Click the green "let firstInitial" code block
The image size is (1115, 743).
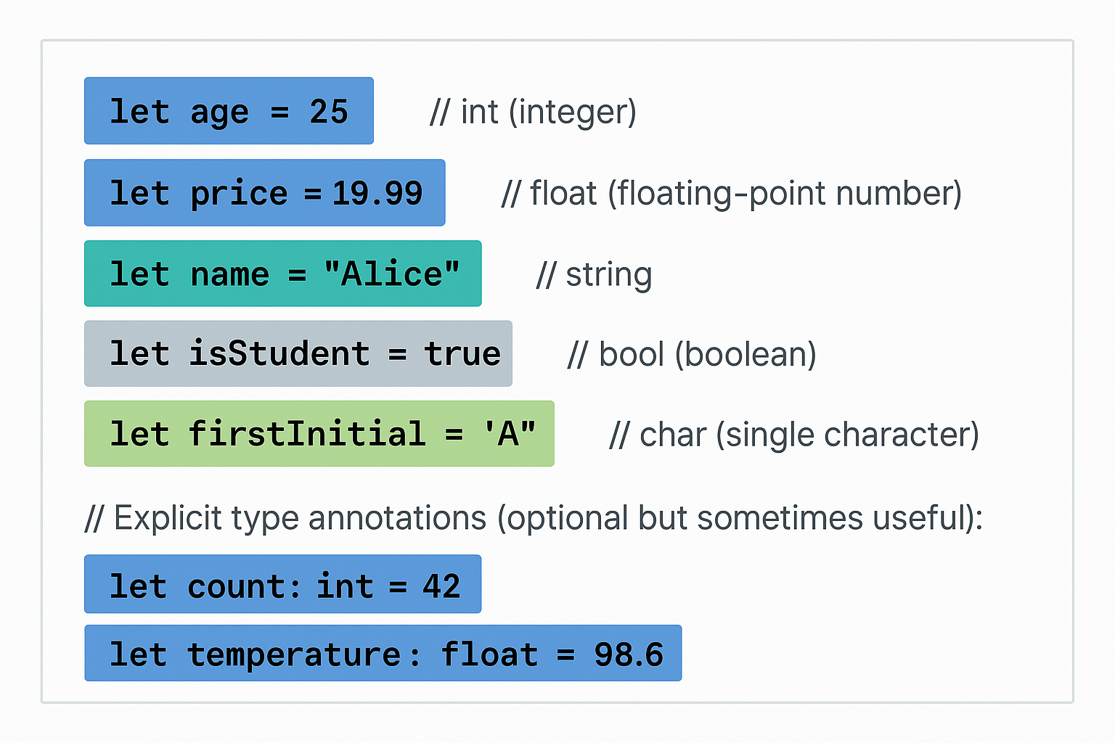pos(319,434)
